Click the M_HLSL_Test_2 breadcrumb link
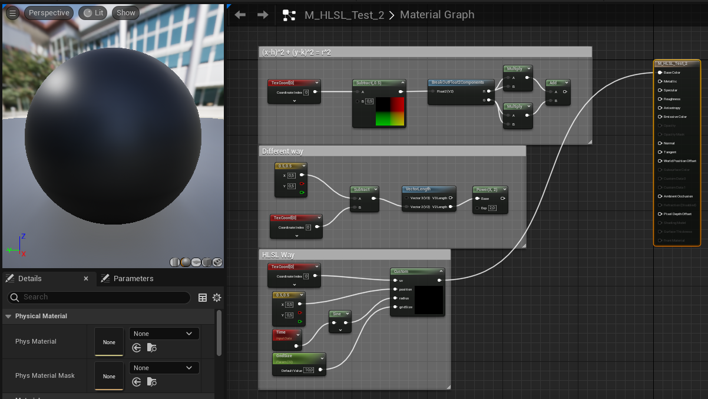 344,15
